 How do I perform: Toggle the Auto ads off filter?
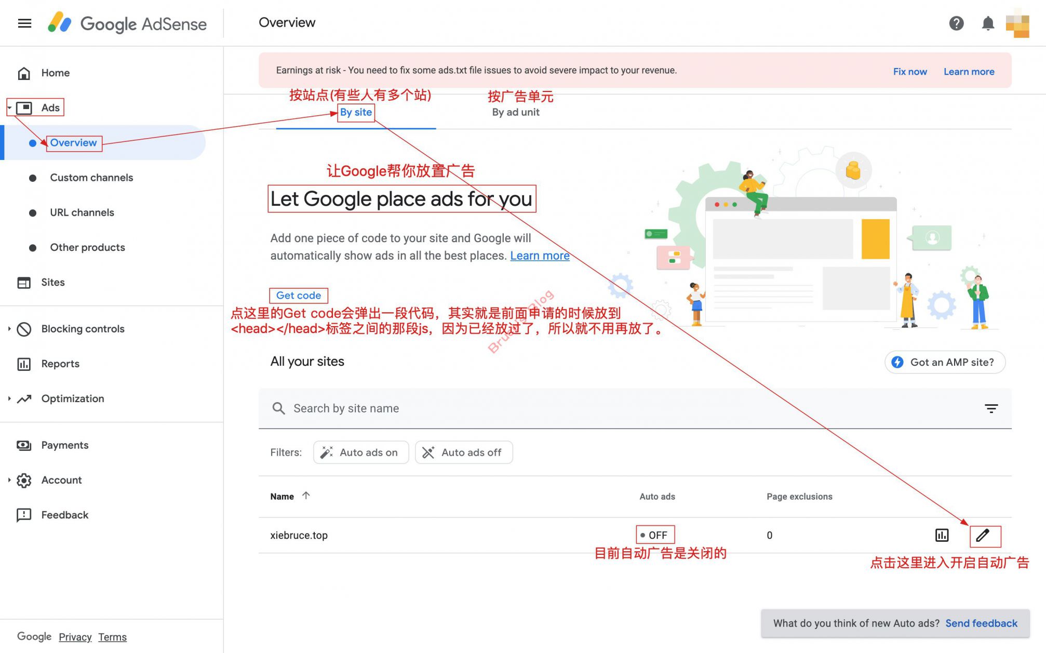[464, 452]
